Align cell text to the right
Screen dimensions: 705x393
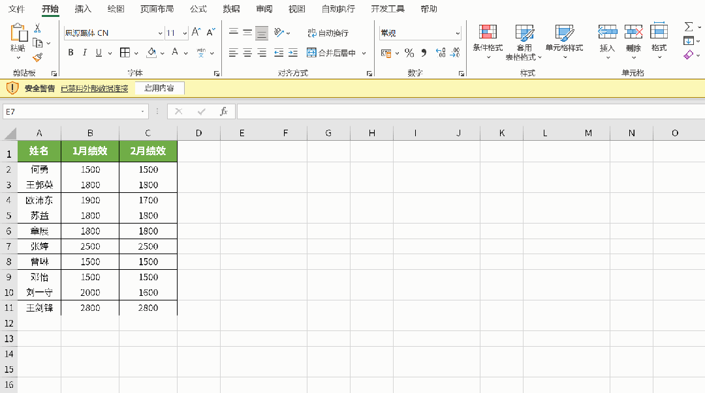click(x=262, y=53)
